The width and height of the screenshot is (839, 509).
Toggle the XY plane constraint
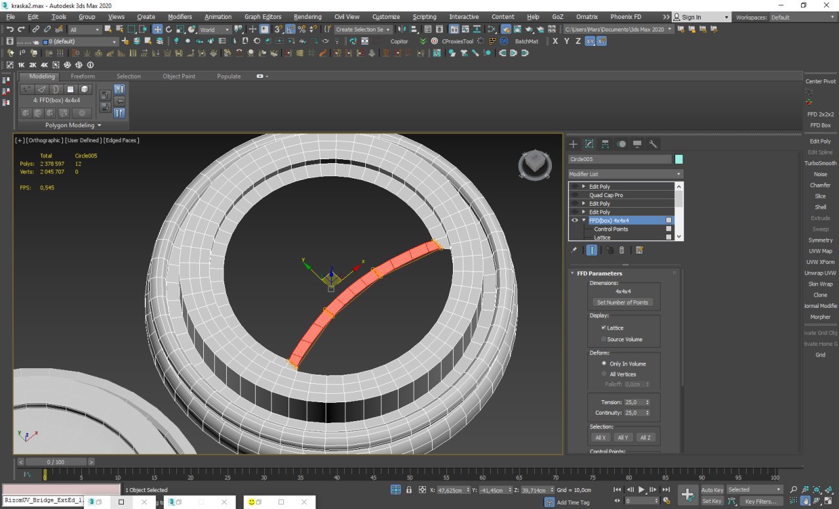click(x=590, y=41)
